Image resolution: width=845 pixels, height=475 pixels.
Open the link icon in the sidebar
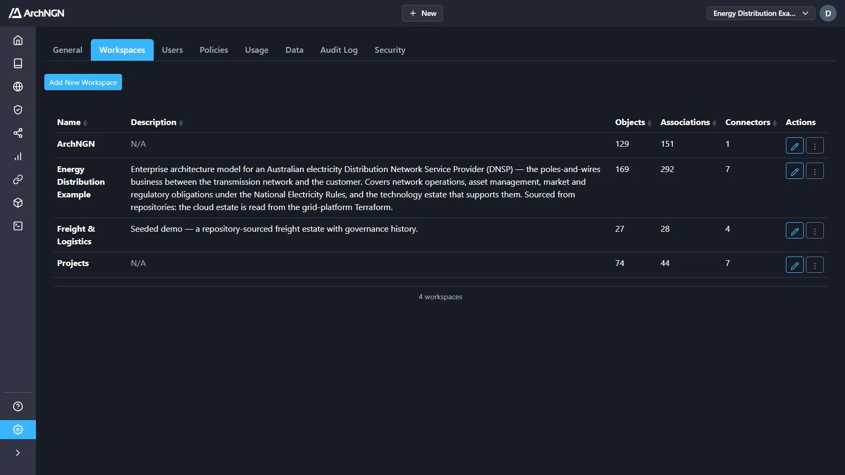(x=18, y=179)
